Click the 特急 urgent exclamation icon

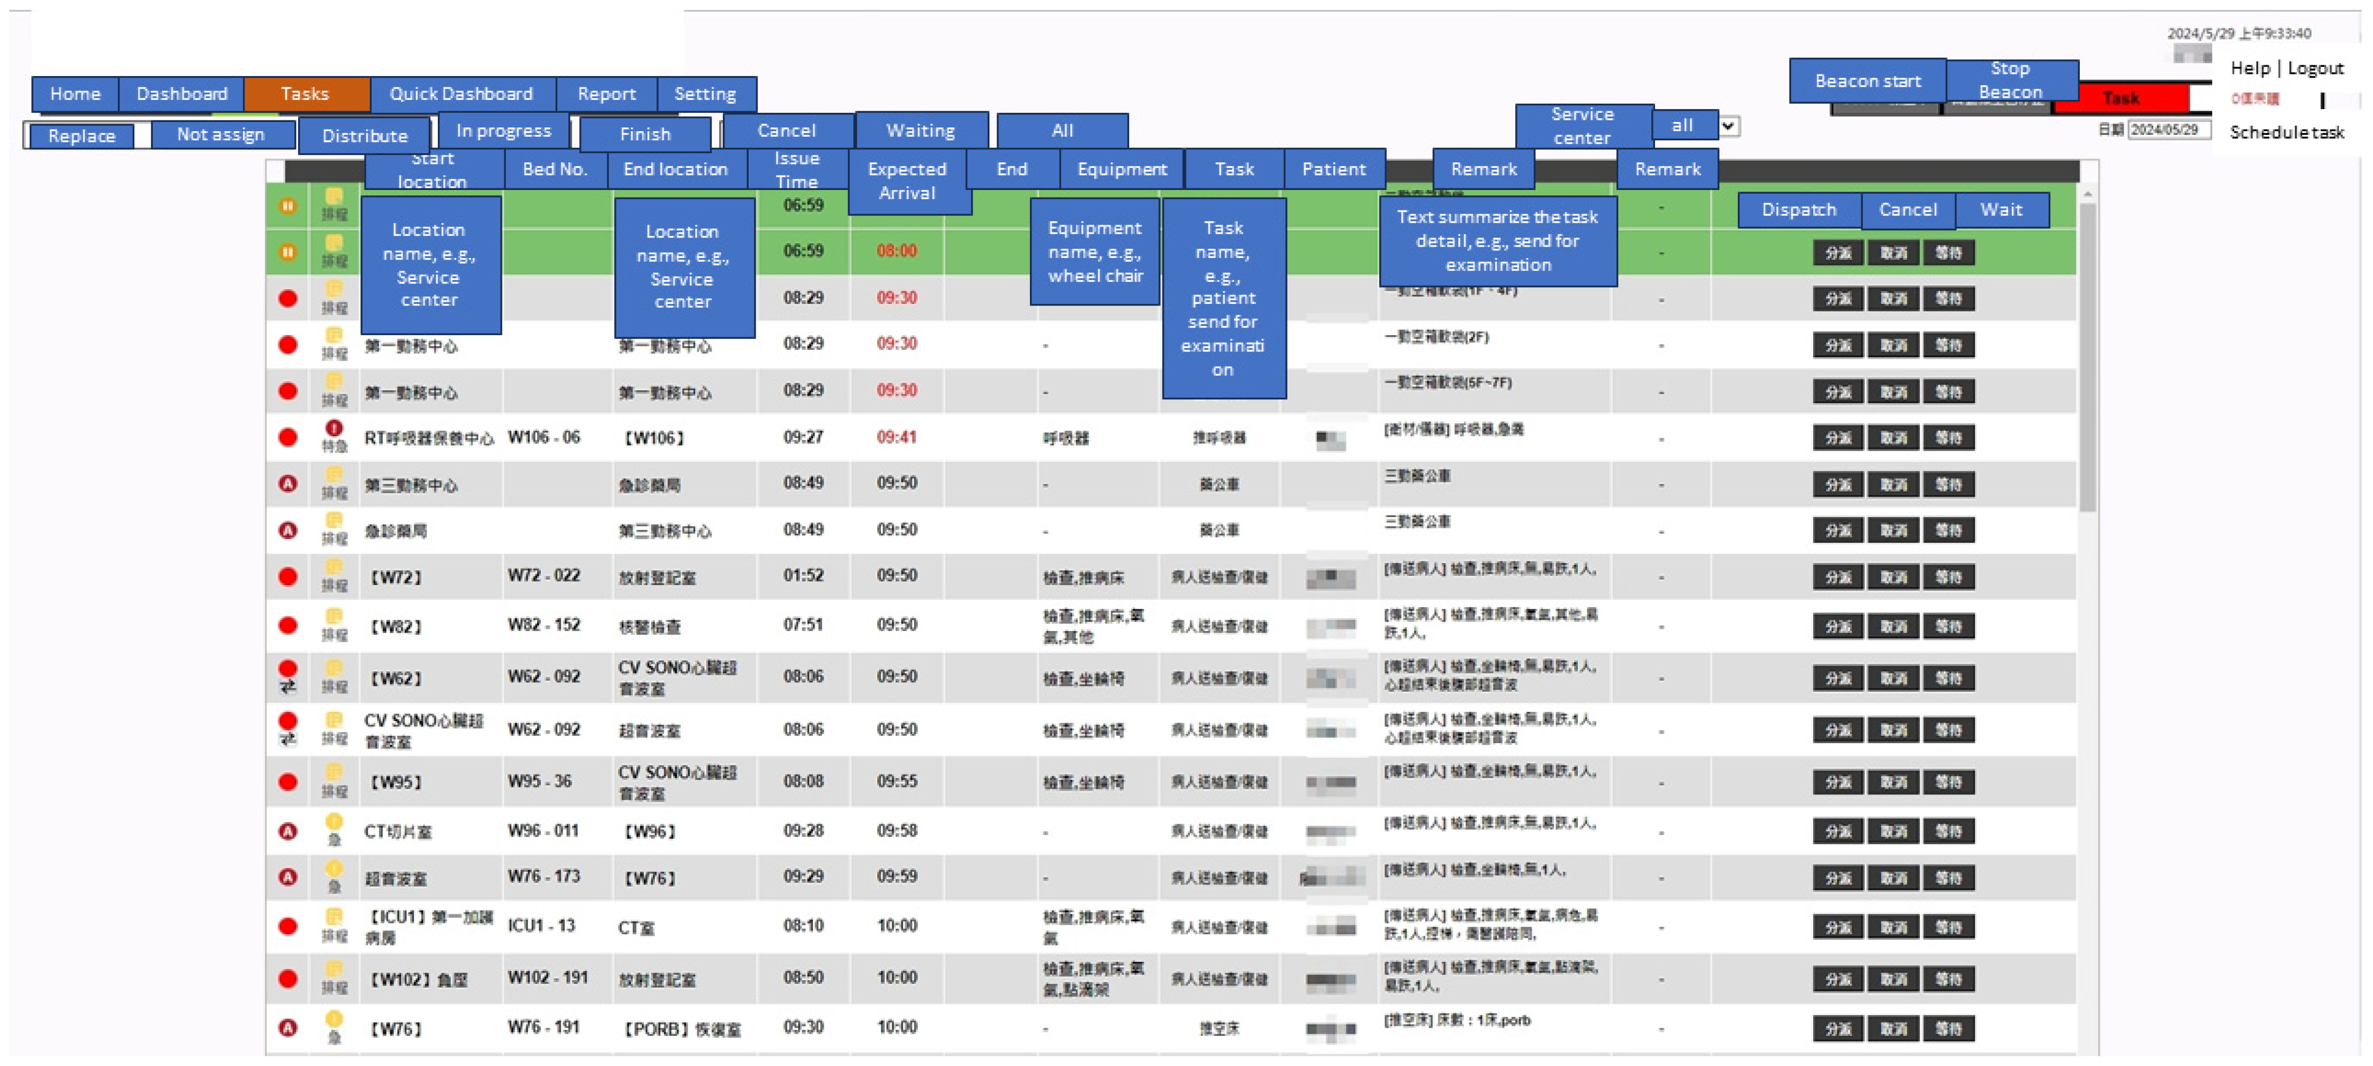pyautogui.click(x=334, y=429)
